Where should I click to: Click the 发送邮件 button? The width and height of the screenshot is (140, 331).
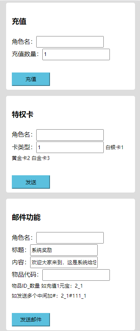tap(31, 319)
